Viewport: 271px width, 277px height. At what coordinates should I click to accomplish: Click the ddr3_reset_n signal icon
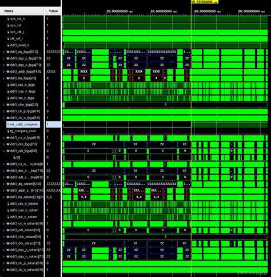[8, 45]
